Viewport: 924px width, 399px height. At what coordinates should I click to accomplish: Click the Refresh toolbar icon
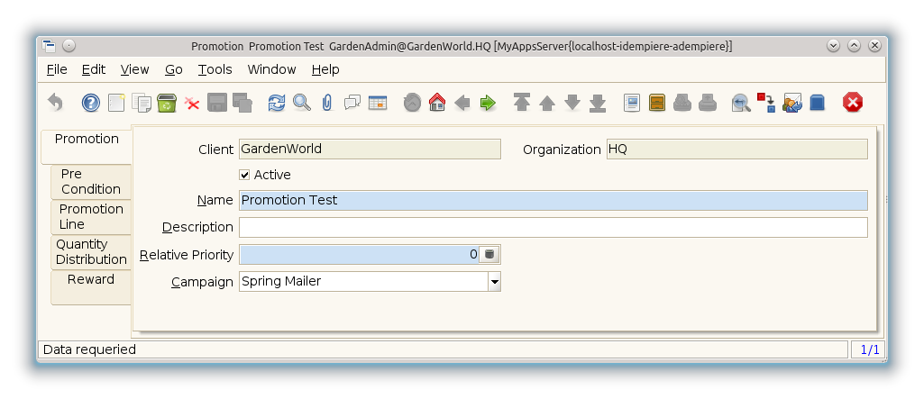277,103
